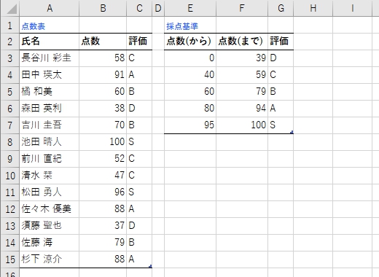Click the score cell 91
The width and height of the screenshot is (379, 277).
(x=103, y=75)
